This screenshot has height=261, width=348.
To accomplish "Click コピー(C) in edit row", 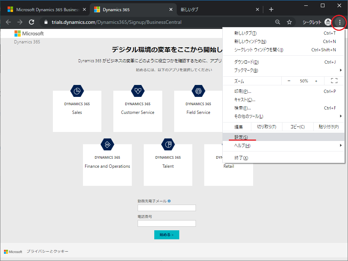I will [x=298, y=127].
